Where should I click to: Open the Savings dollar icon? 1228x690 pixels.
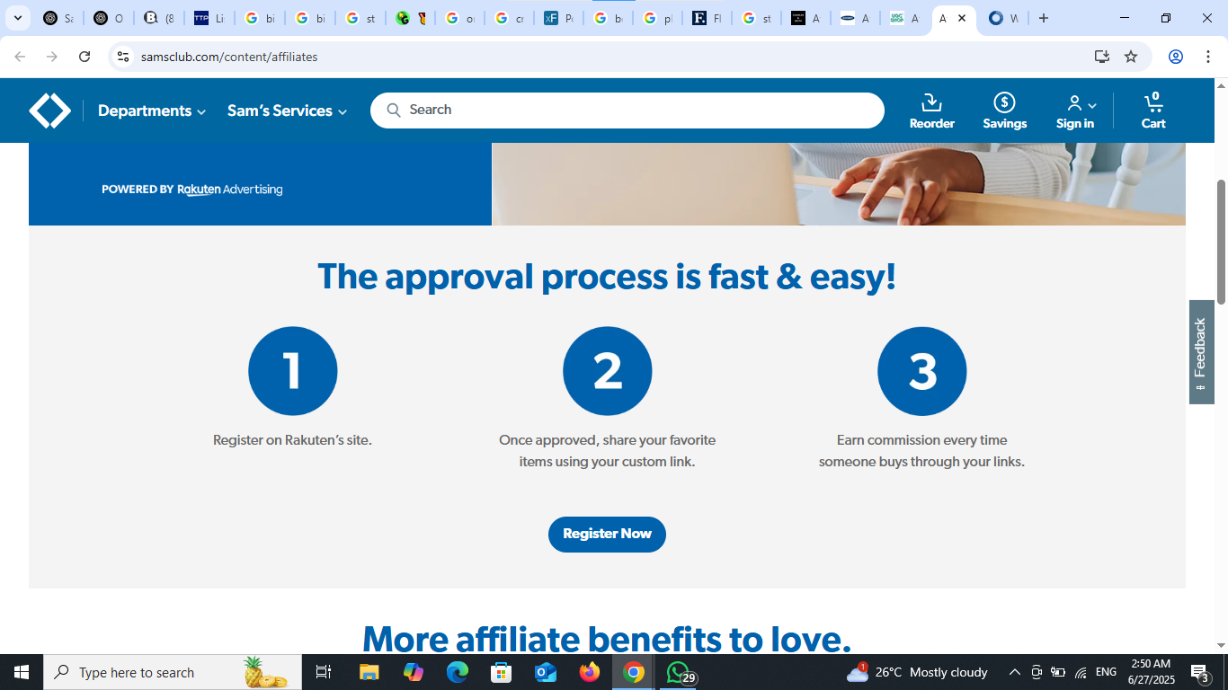(1004, 111)
